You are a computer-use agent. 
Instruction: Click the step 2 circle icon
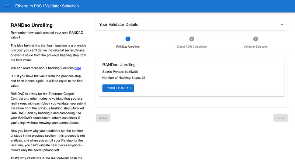point(192,39)
